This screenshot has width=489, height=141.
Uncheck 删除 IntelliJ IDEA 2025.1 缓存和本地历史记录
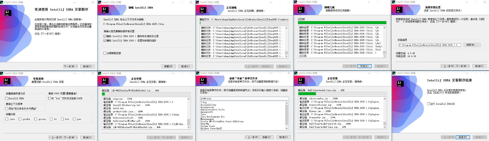point(105,36)
